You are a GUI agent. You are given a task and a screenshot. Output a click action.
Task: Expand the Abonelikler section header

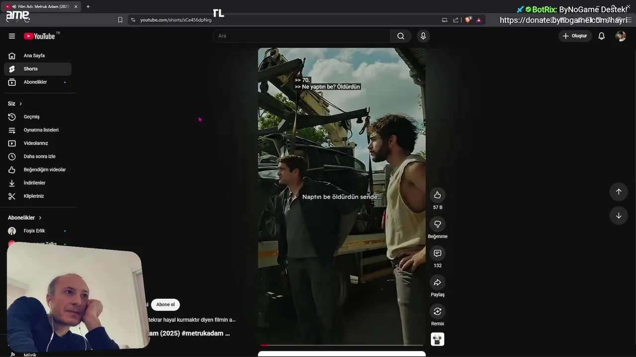(x=25, y=218)
